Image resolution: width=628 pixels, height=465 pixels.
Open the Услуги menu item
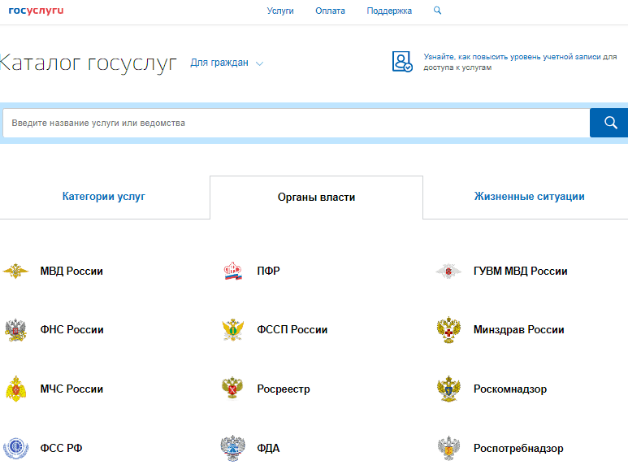click(x=280, y=11)
